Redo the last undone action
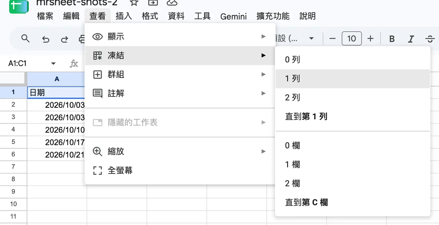The image size is (439, 225). (64, 39)
